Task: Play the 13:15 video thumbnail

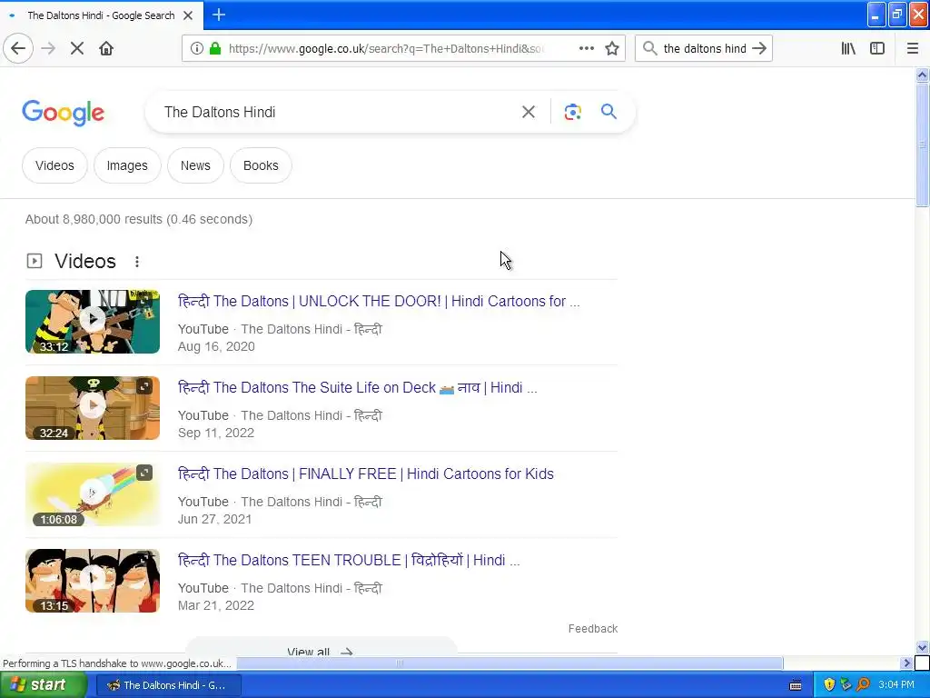Action: point(93,581)
